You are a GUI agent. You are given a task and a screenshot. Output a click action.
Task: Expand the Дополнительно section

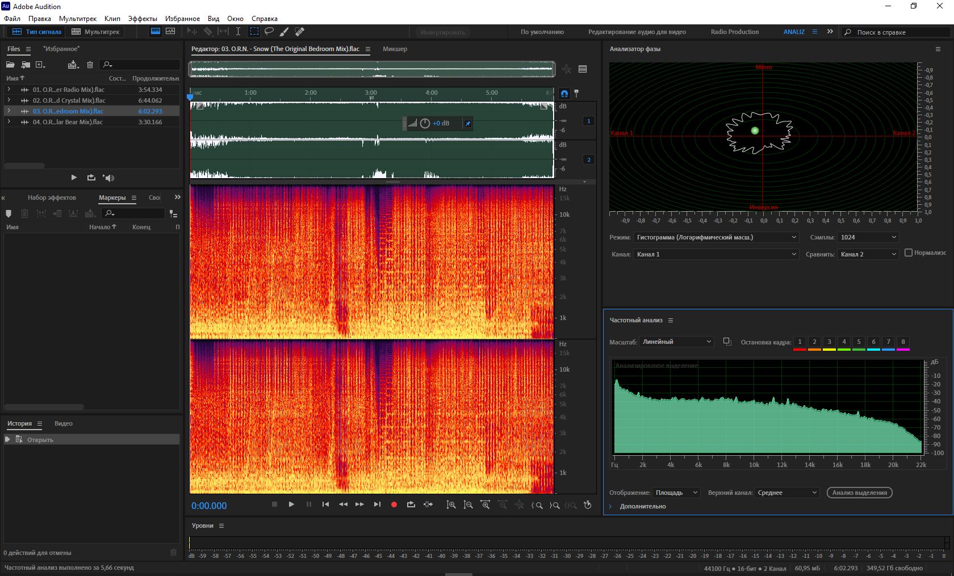click(611, 506)
